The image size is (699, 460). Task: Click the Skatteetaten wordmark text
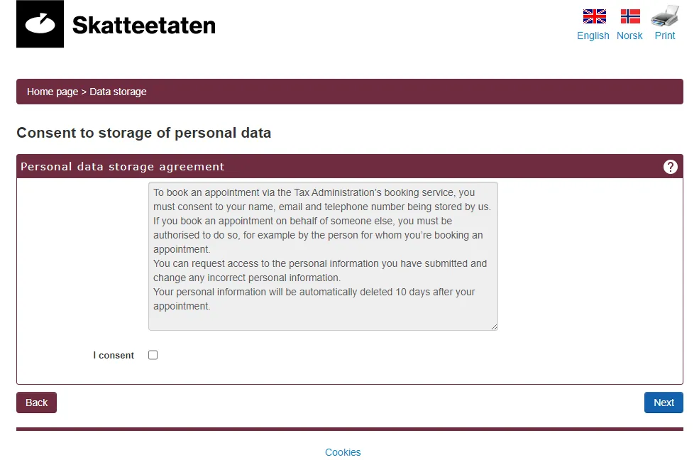(x=143, y=26)
